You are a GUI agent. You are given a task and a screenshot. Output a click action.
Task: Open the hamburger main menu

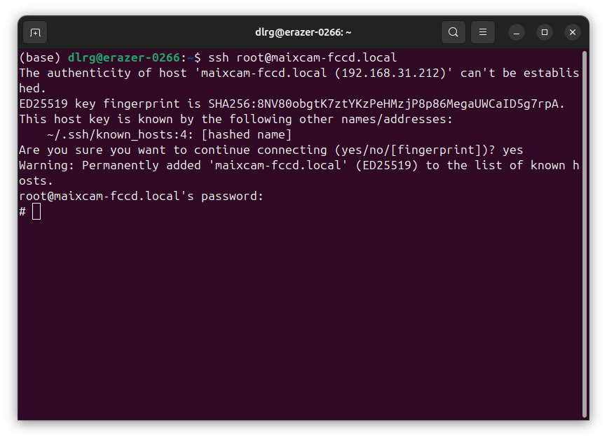483,32
